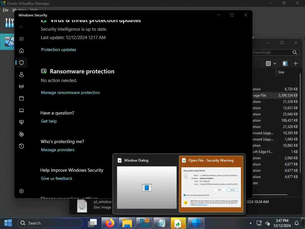Image resolution: width=305 pixels, height=229 pixels.
Task: Click plus button in Downloads window
Action: pos(295,64)
